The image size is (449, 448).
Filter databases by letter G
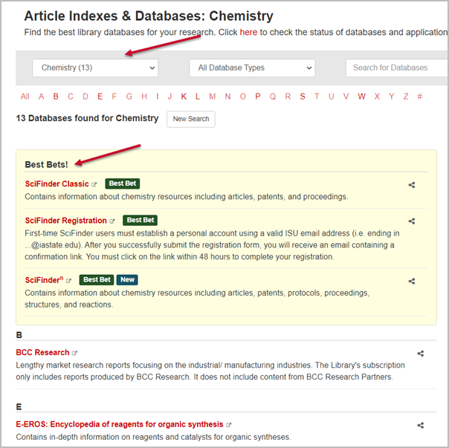[129, 97]
